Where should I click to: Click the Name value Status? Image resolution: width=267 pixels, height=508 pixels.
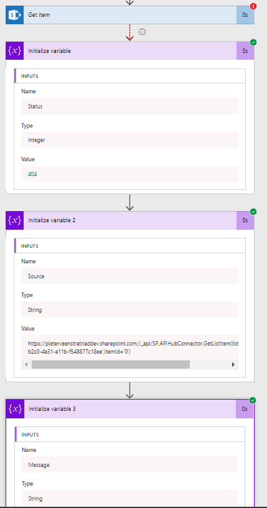(129, 106)
